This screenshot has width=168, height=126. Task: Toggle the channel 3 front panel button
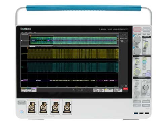click(x=144, y=65)
